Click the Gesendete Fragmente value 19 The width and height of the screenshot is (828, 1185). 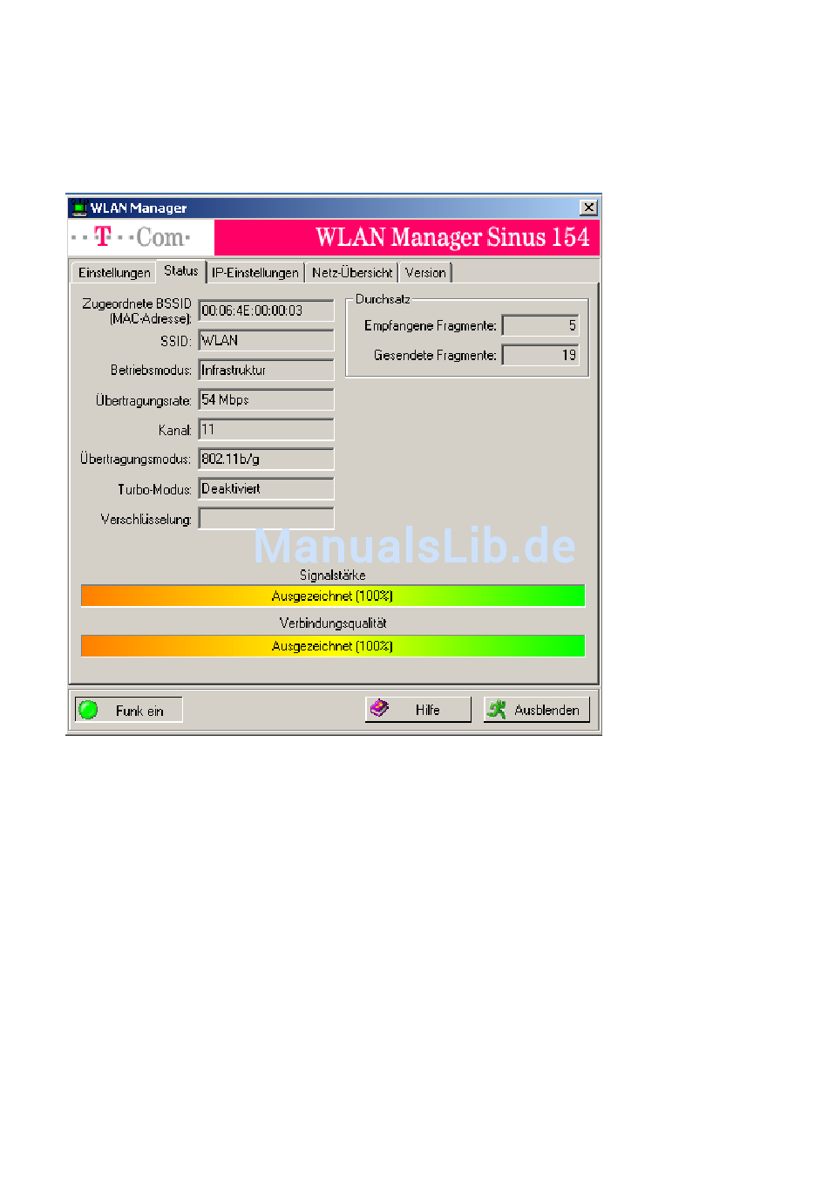click(540, 355)
